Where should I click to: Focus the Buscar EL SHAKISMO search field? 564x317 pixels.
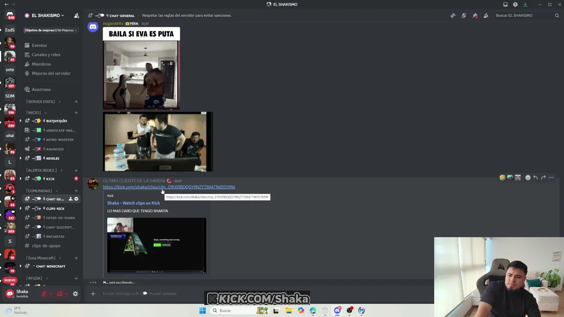[527, 15]
